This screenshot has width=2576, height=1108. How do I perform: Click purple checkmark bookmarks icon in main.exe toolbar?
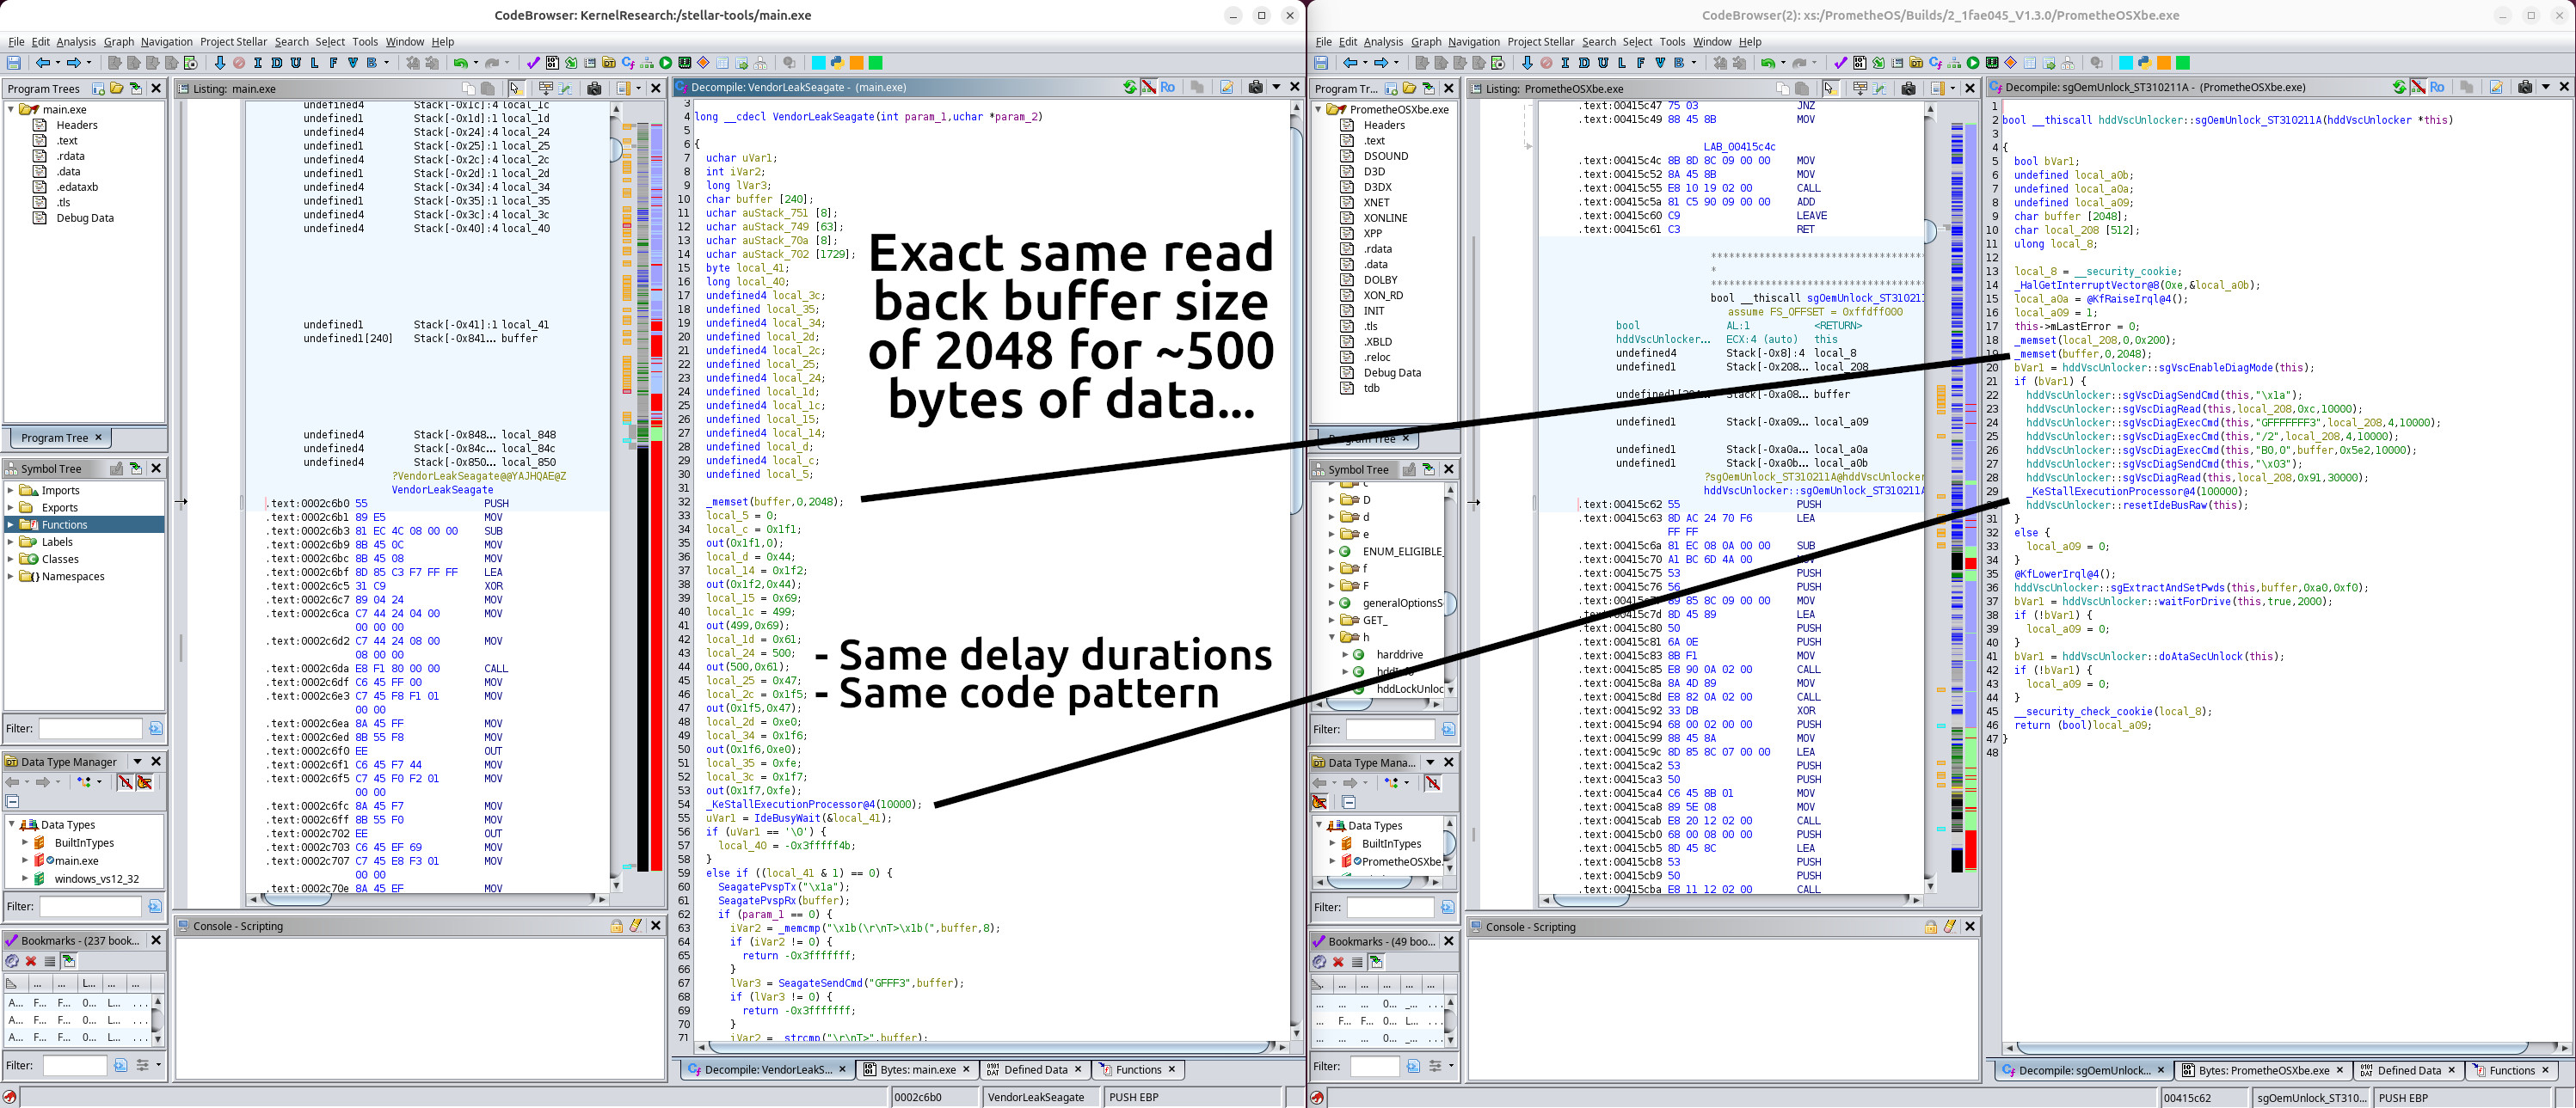(533, 63)
